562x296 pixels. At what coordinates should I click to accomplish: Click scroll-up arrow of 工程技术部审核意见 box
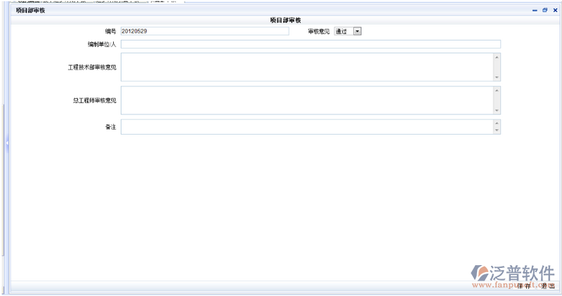(x=497, y=58)
